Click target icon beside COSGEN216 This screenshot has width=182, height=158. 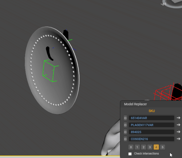tap(125, 139)
